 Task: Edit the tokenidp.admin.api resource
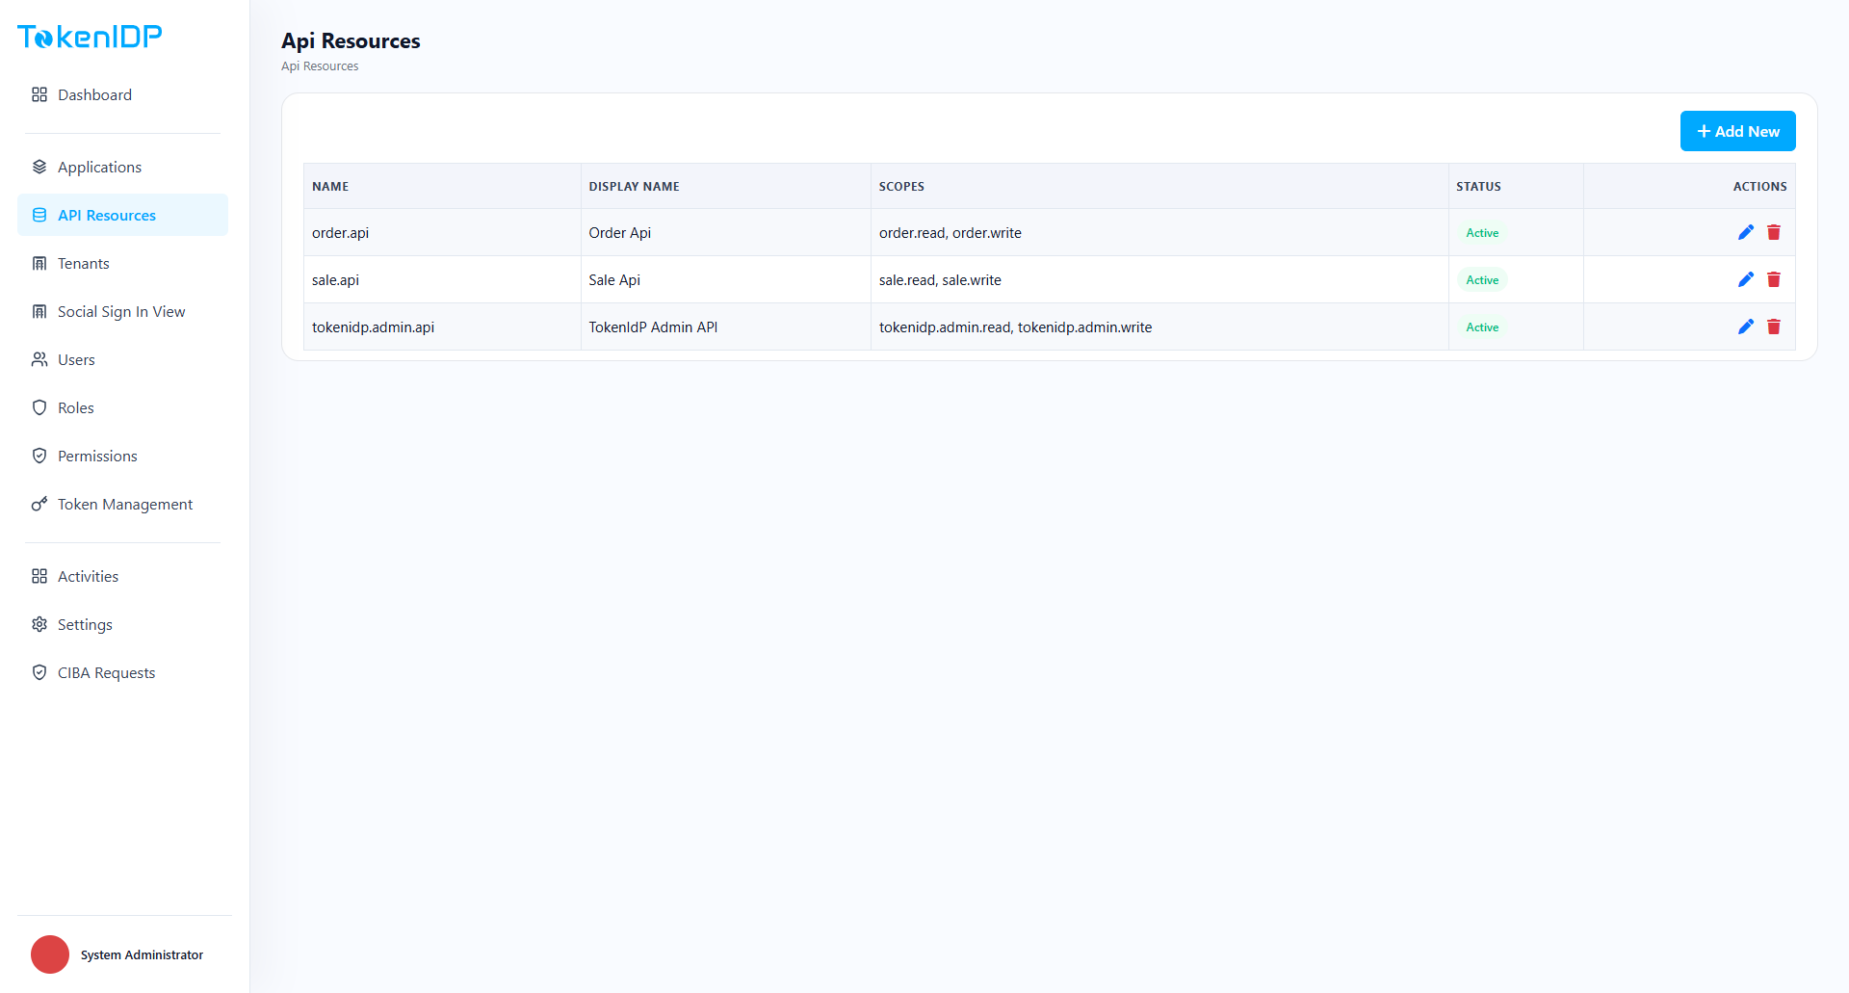click(1746, 327)
